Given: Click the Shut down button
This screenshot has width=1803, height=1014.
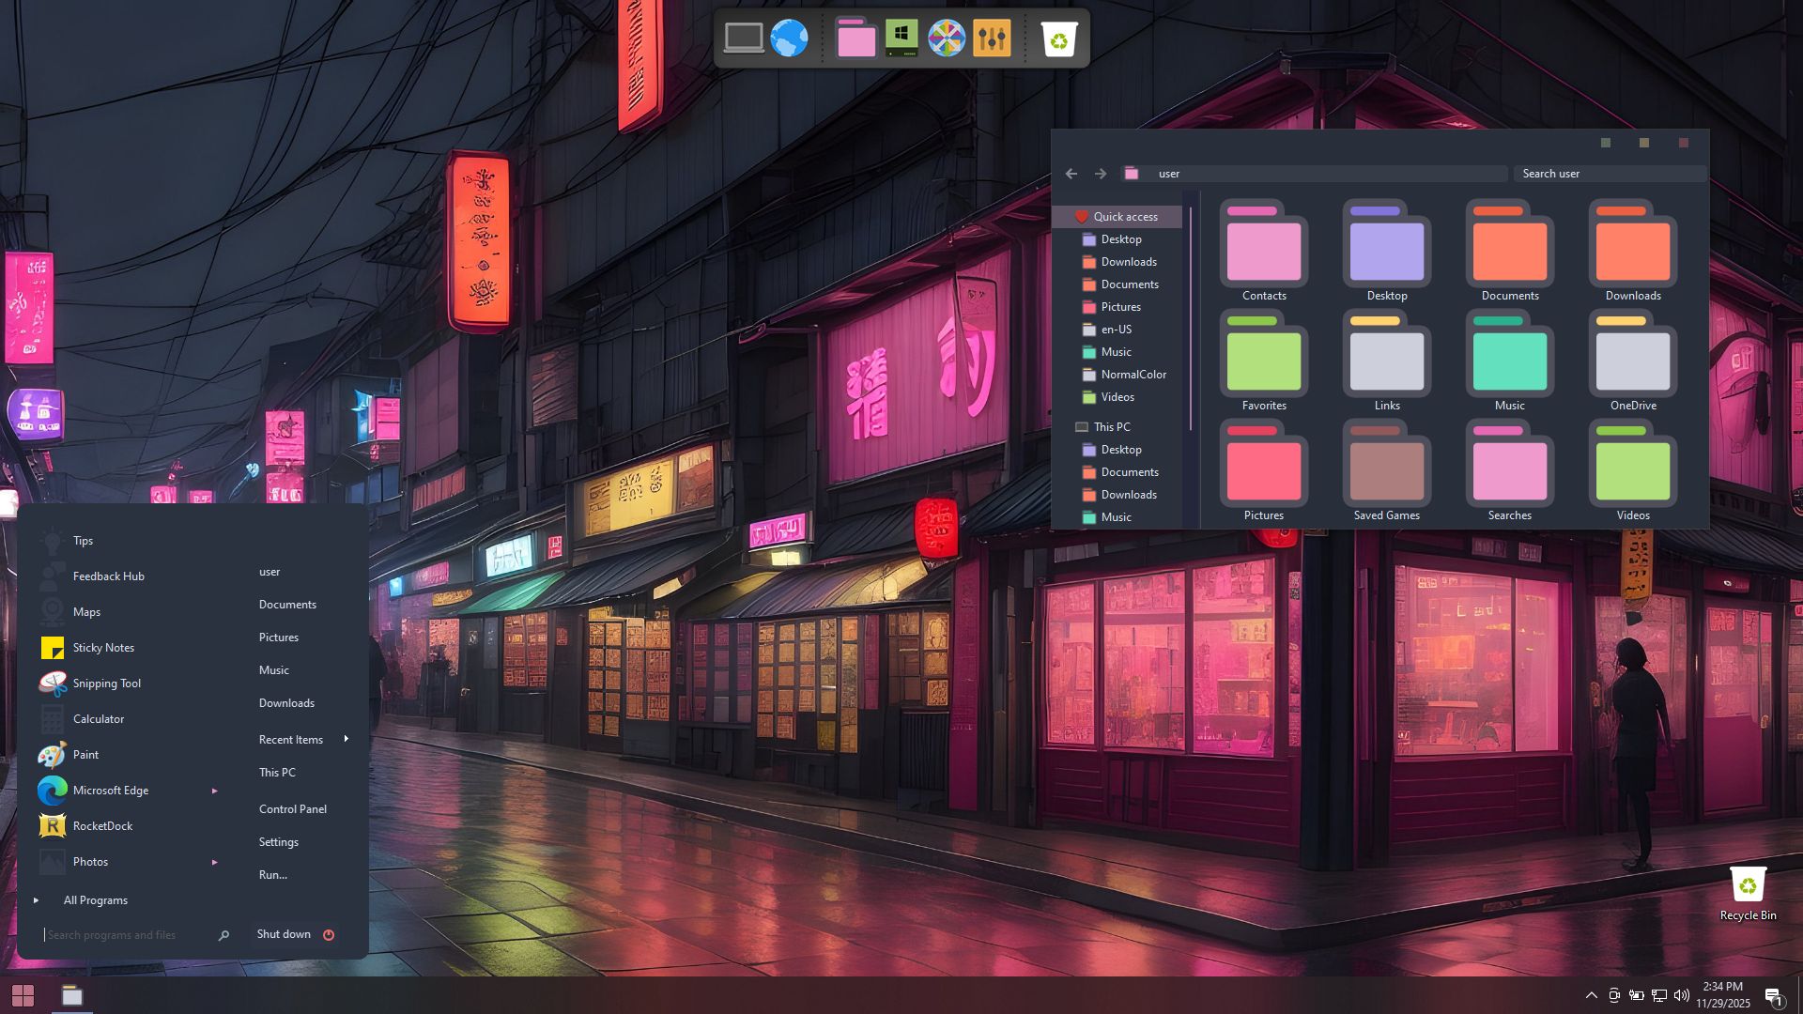Looking at the screenshot, I should coord(284,934).
